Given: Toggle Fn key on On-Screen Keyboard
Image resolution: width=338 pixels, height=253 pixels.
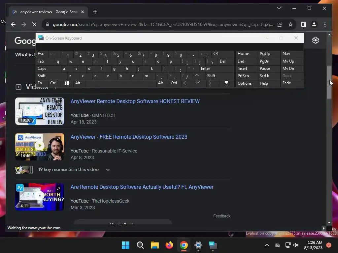Looking at the screenshot, I should (x=42, y=83).
